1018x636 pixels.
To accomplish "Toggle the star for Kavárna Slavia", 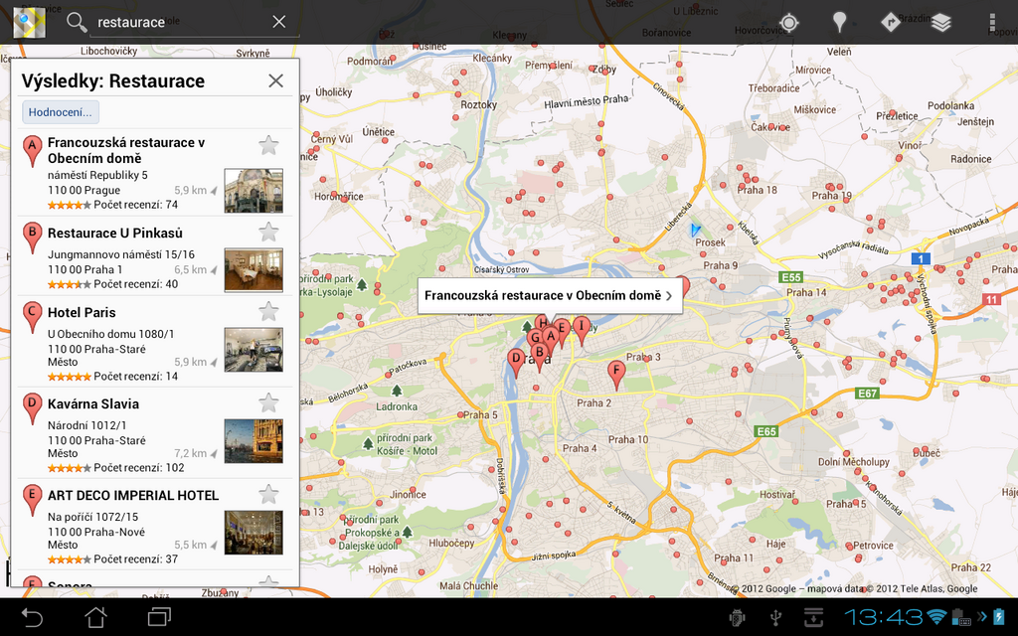I will tap(268, 402).
